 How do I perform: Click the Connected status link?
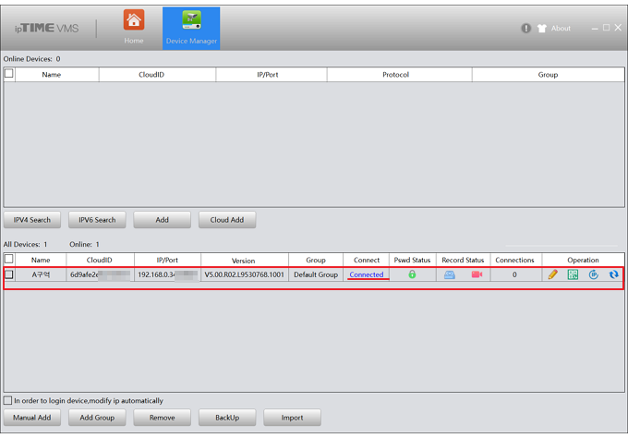pos(366,274)
